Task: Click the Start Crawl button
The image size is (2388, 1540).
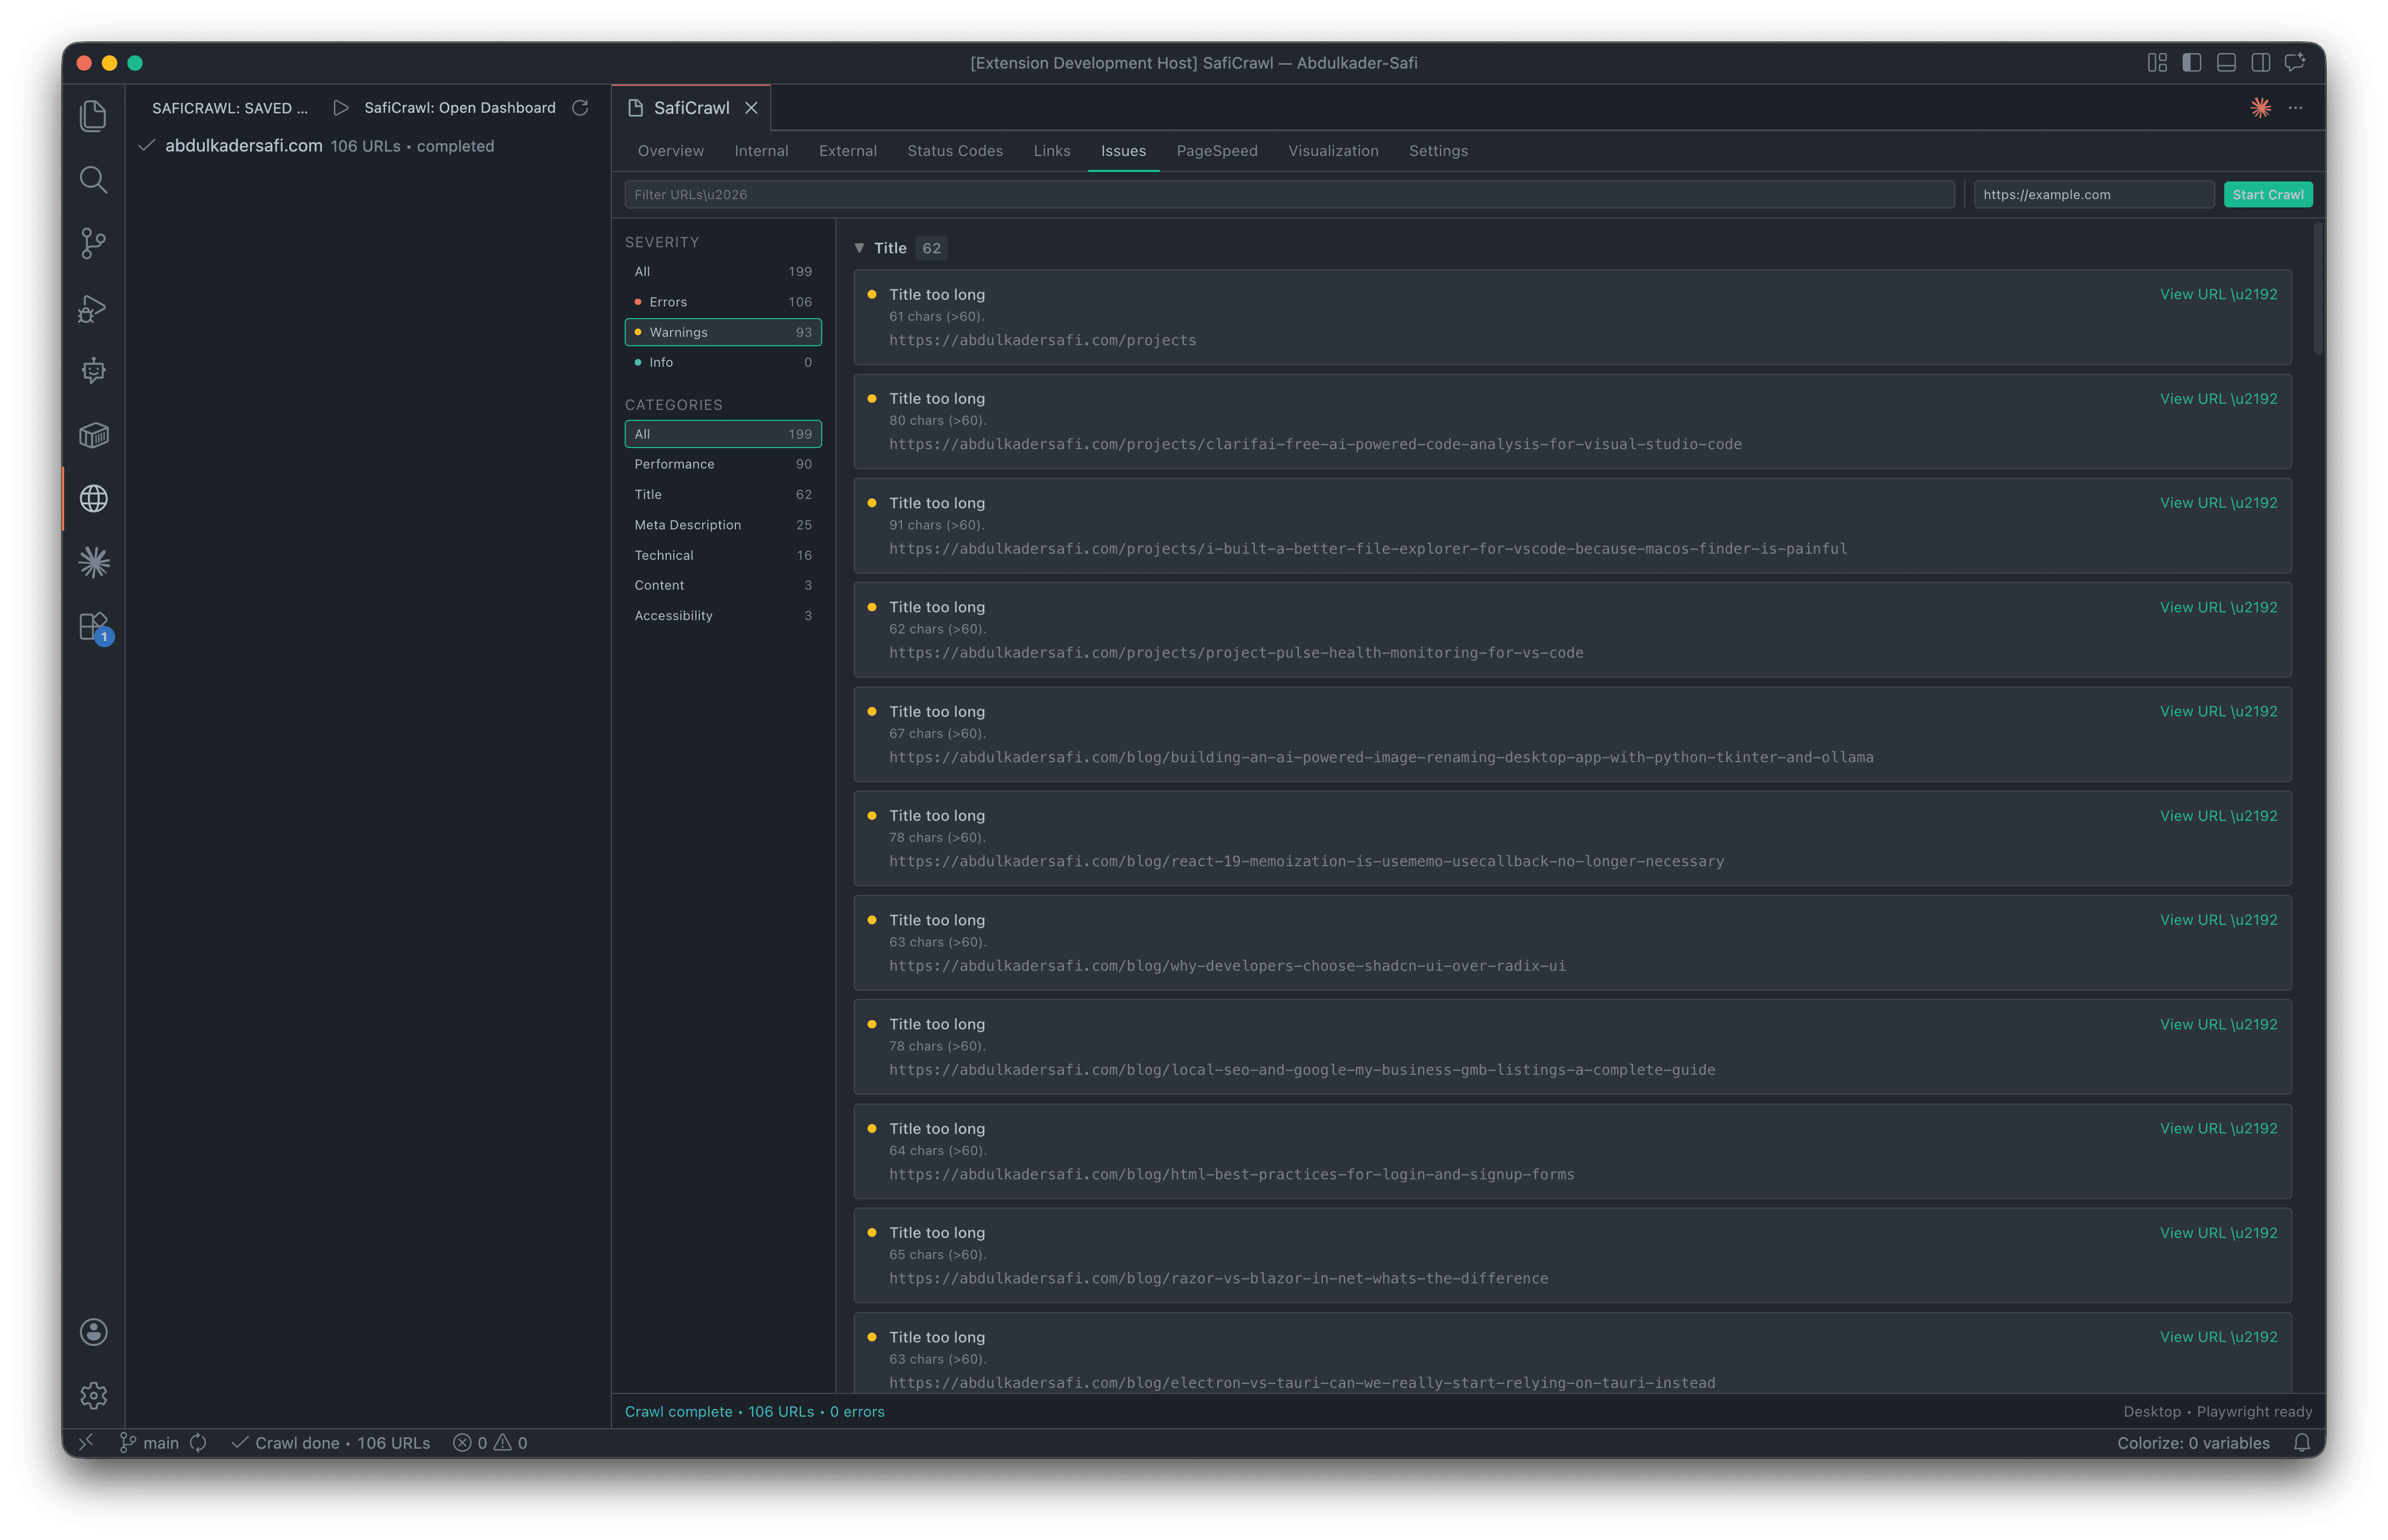Action: click(x=2268, y=194)
